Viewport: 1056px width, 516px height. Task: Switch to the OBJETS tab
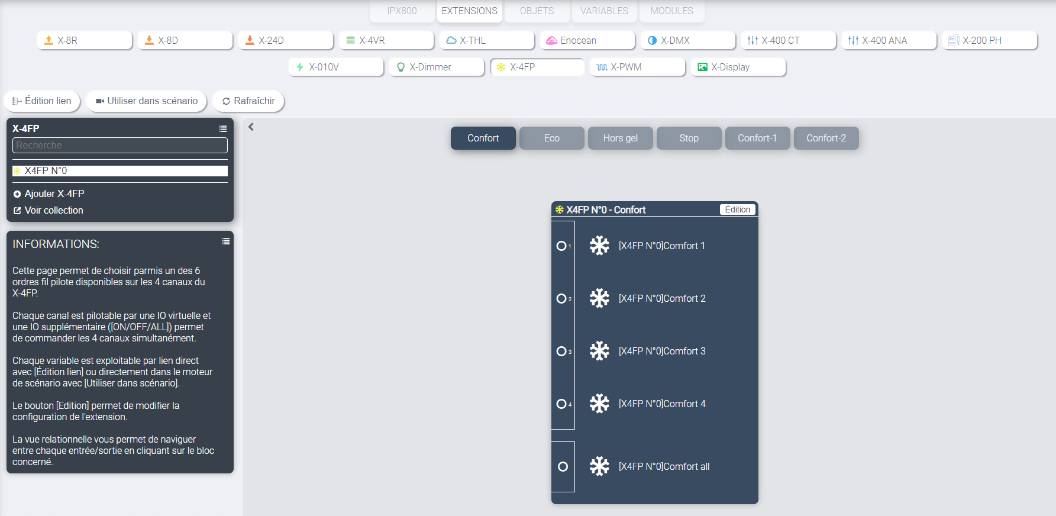(537, 11)
